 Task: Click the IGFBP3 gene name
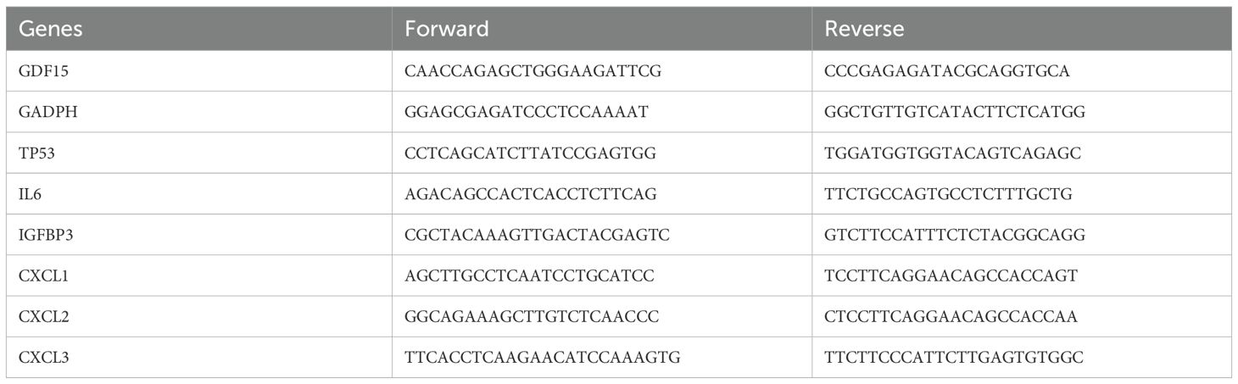point(46,235)
